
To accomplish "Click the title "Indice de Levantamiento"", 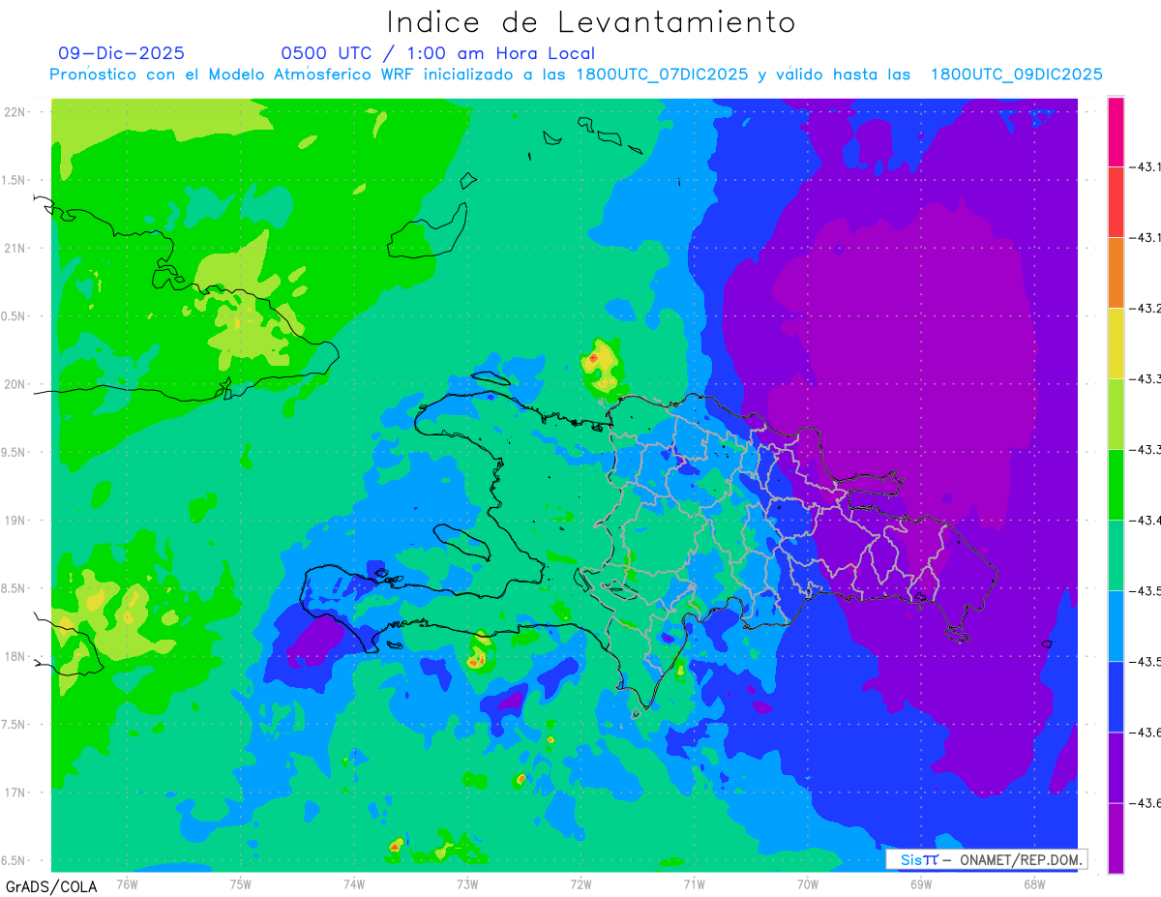I will pyautogui.click(x=591, y=21).
